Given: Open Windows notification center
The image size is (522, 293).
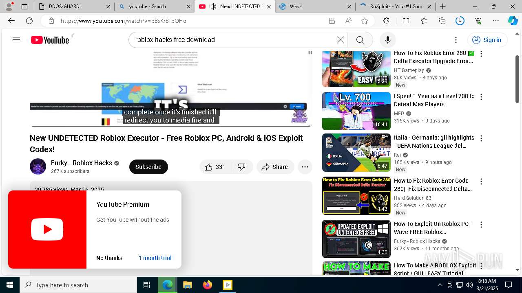Looking at the screenshot, I should pos(509,285).
